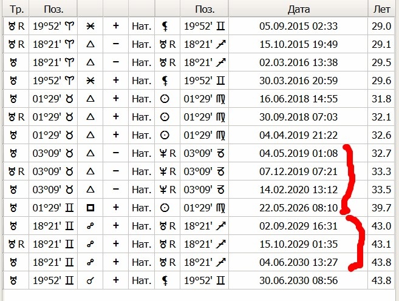Sort by the Лет column header
399x301 pixels.
click(x=381, y=10)
